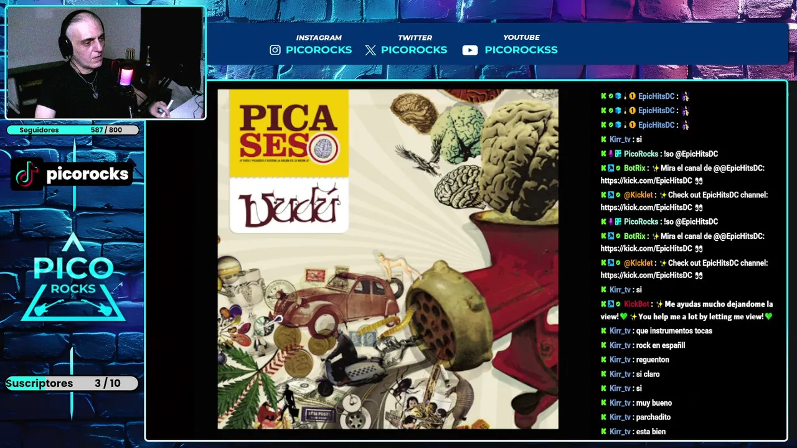Click the X Twitter logo icon

point(370,50)
